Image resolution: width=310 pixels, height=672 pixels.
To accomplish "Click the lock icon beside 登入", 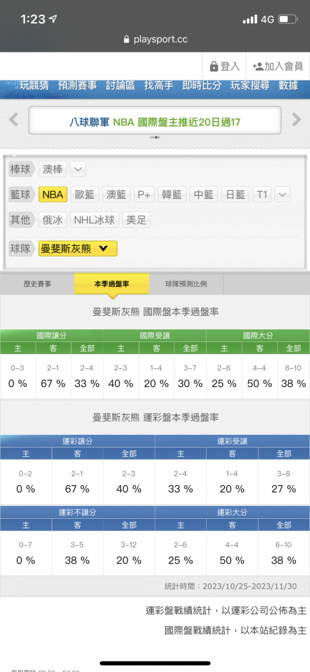I will (x=213, y=67).
